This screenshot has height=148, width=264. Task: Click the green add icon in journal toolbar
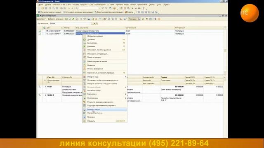click(66, 19)
